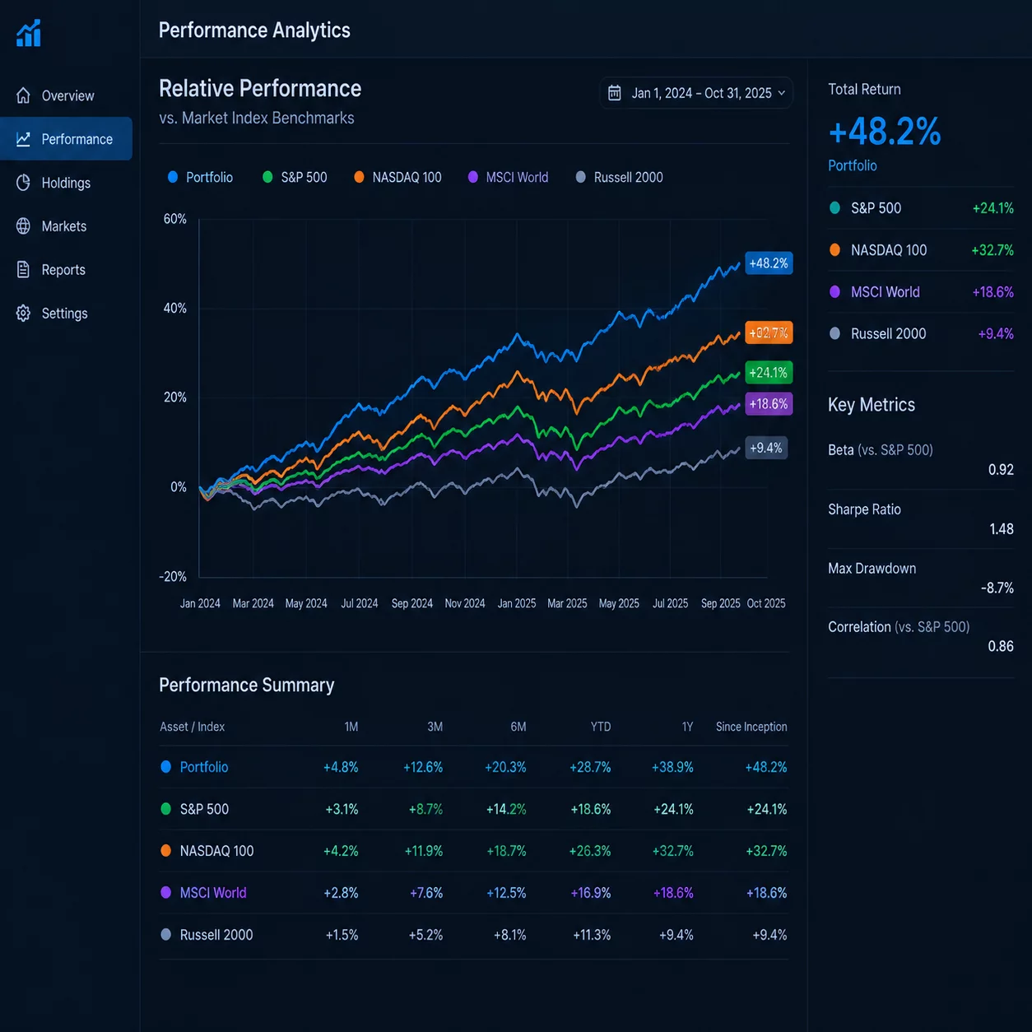Select Russell 2000 row in Total Return panel
1032x1032 pixels.
point(921,333)
